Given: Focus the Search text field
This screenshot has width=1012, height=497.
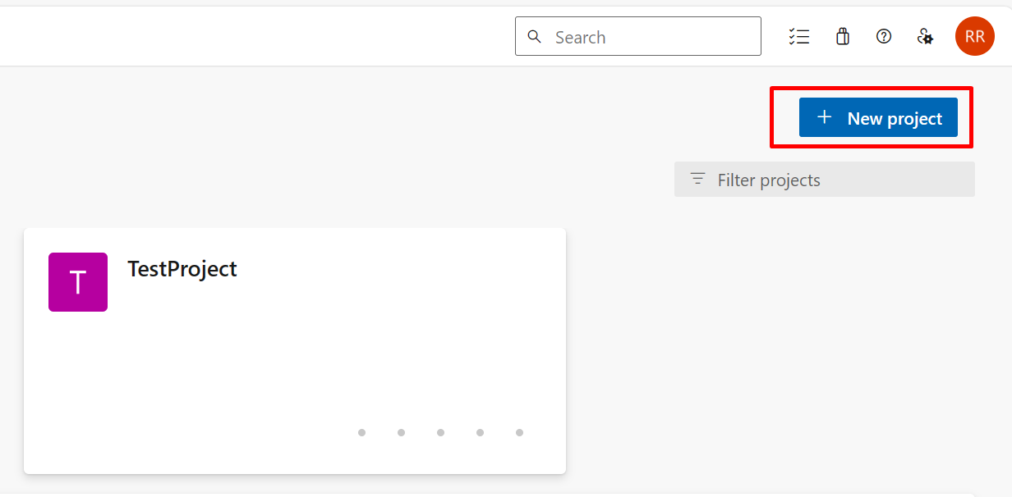Looking at the screenshot, I should [x=638, y=37].
